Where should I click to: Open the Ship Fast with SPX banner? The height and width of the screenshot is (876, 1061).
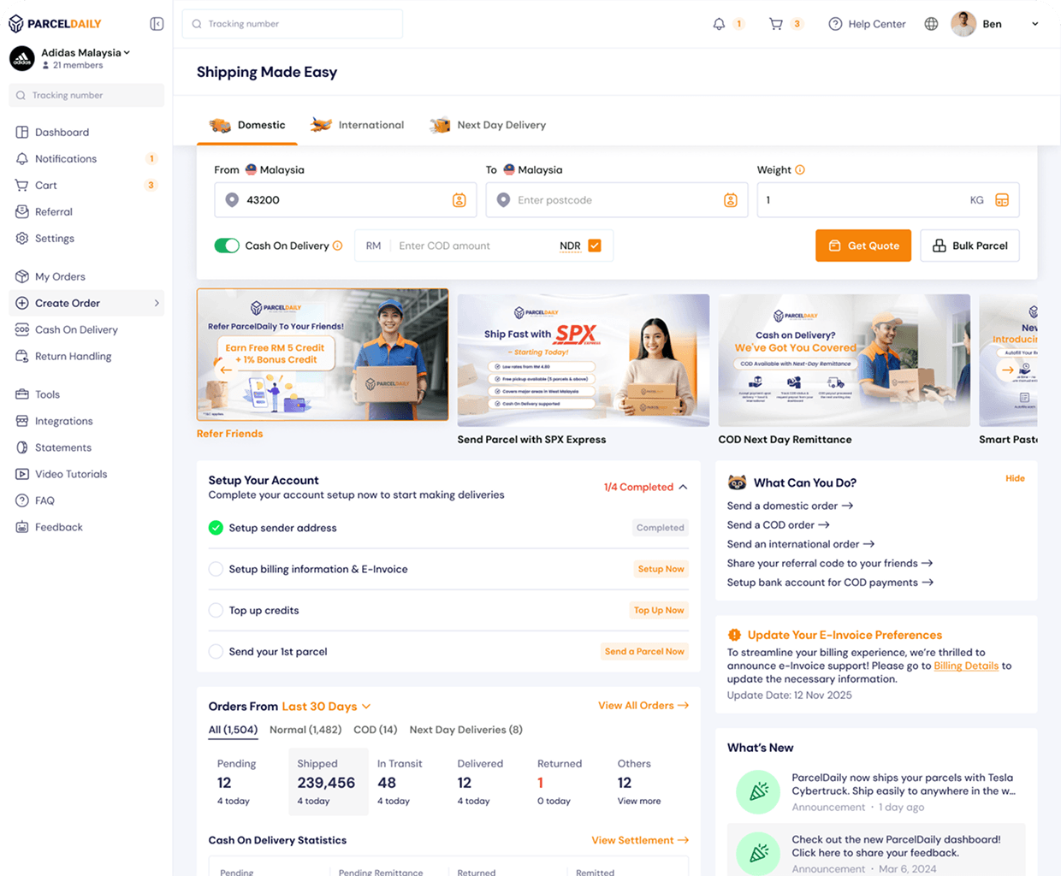[x=584, y=360]
